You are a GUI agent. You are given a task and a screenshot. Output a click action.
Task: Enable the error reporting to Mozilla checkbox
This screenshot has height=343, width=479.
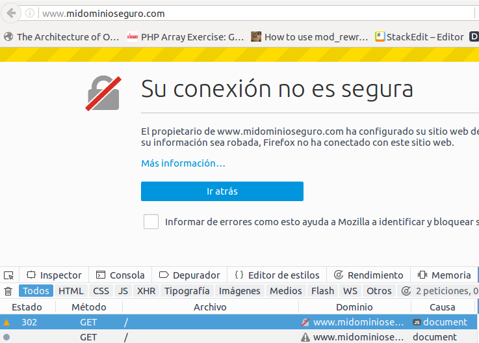[151, 222]
